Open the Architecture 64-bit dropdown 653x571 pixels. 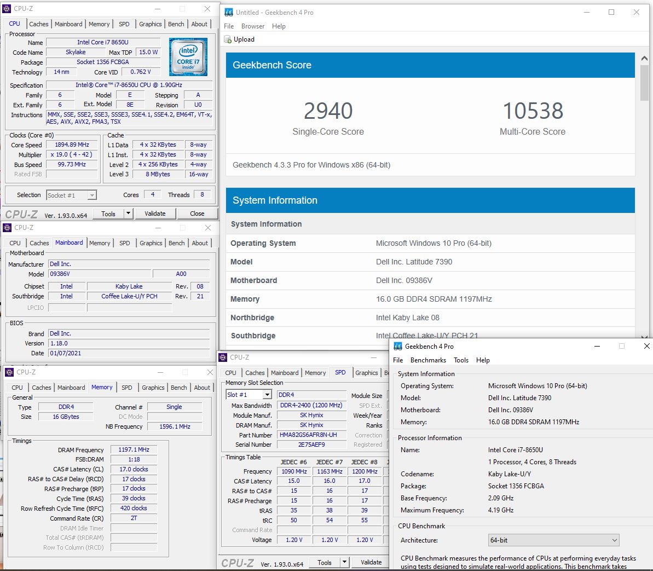553,540
